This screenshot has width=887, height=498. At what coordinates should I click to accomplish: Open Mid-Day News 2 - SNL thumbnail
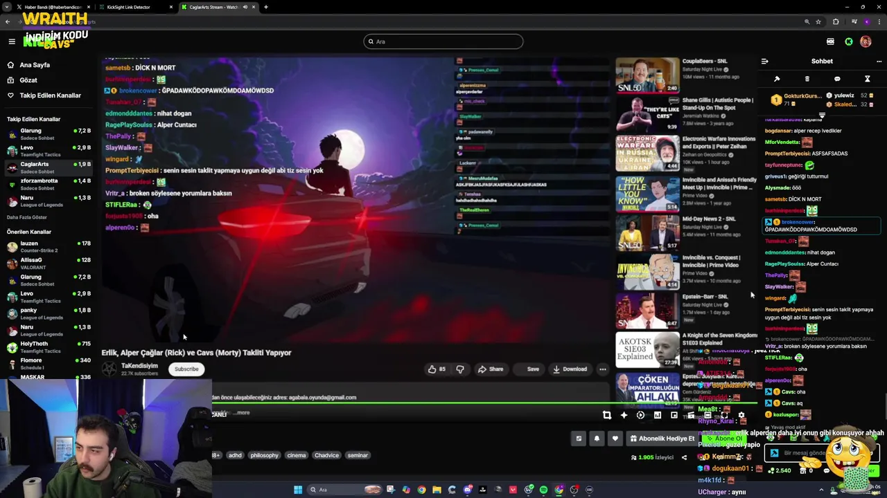pyautogui.click(x=647, y=233)
